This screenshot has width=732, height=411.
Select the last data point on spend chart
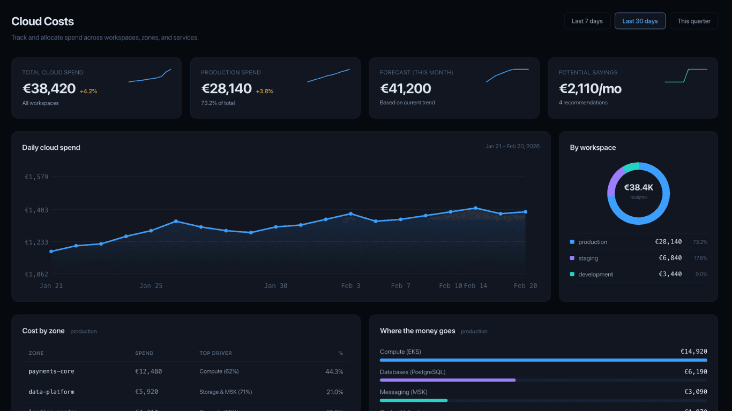(x=525, y=212)
